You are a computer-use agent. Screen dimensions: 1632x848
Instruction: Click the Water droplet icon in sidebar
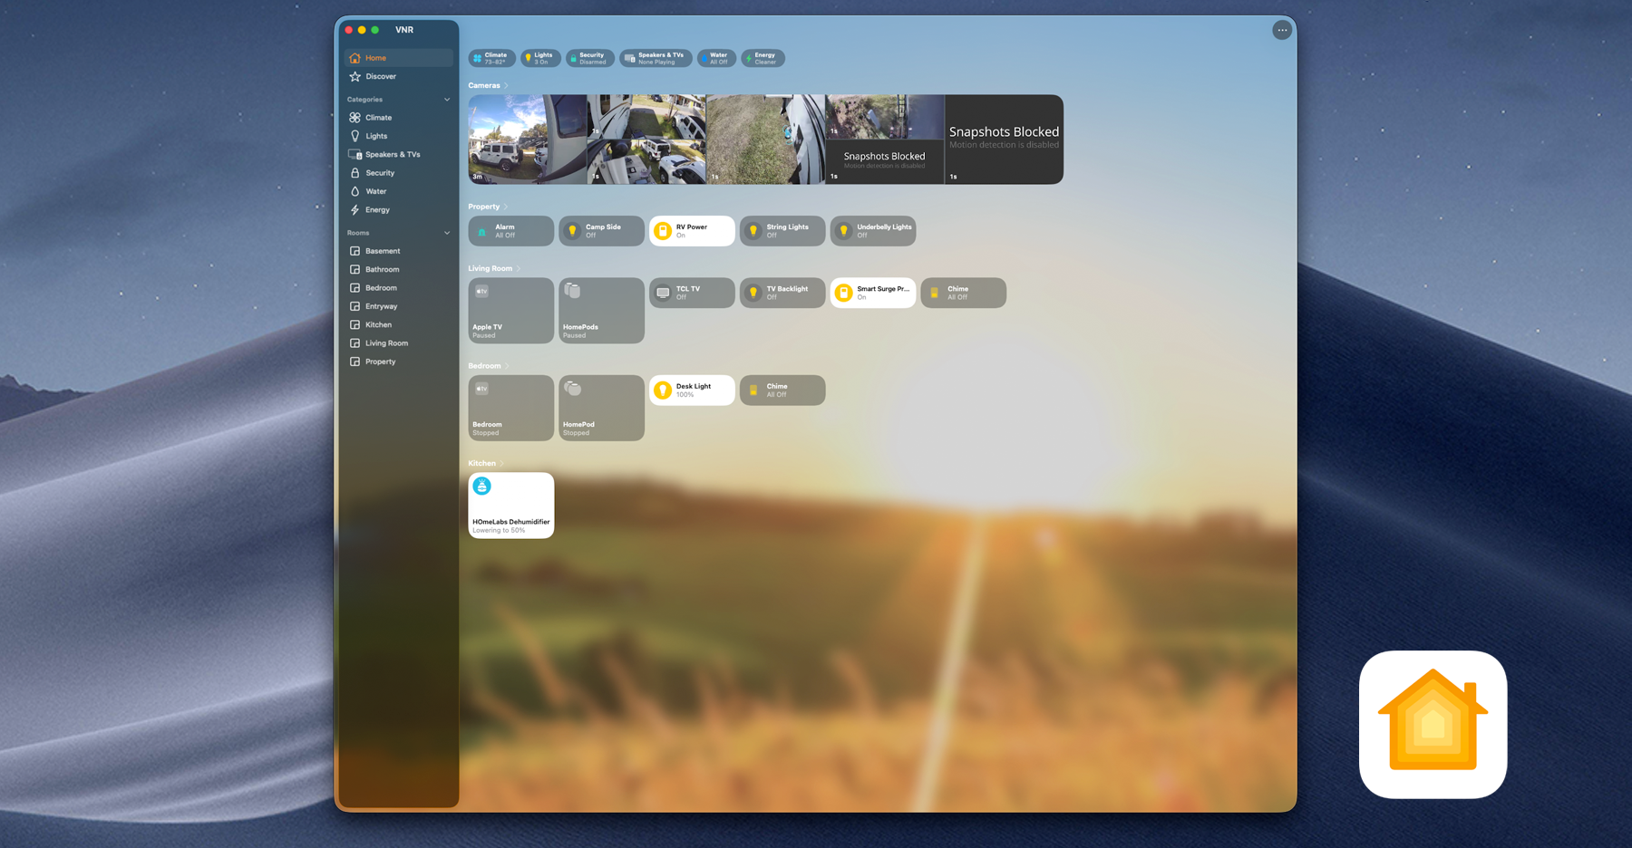point(355,191)
